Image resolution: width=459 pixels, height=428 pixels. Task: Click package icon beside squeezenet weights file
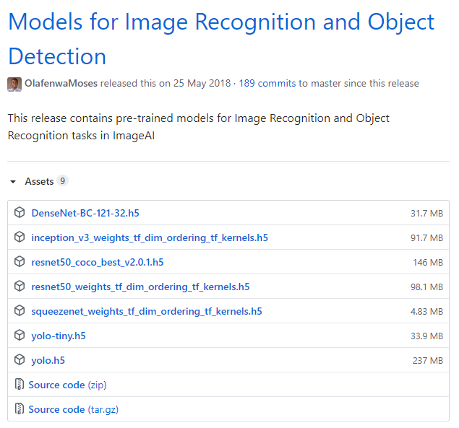point(20,311)
